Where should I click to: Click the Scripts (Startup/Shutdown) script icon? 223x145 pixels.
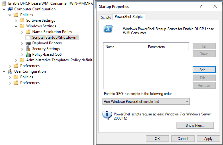point(28,37)
